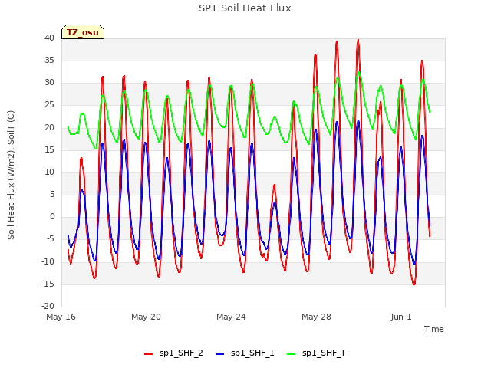Click the Time axis title
491x368 pixels.
pyautogui.click(x=434, y=329)
